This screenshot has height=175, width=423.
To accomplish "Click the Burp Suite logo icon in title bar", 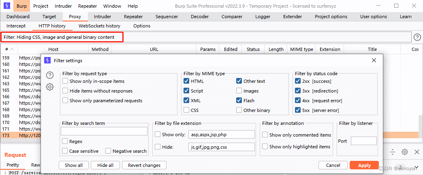I will coord(7,6).
